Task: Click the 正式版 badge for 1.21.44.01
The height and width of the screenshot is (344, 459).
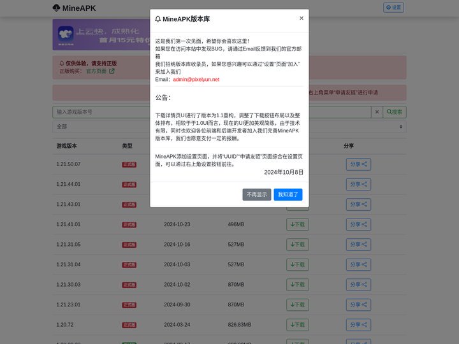Action: (x=129, y=185)
